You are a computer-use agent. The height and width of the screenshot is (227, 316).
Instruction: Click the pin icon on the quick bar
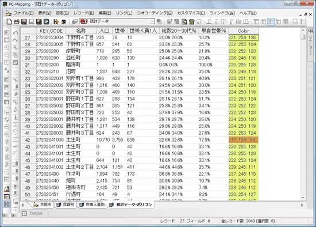click(311, 31)
